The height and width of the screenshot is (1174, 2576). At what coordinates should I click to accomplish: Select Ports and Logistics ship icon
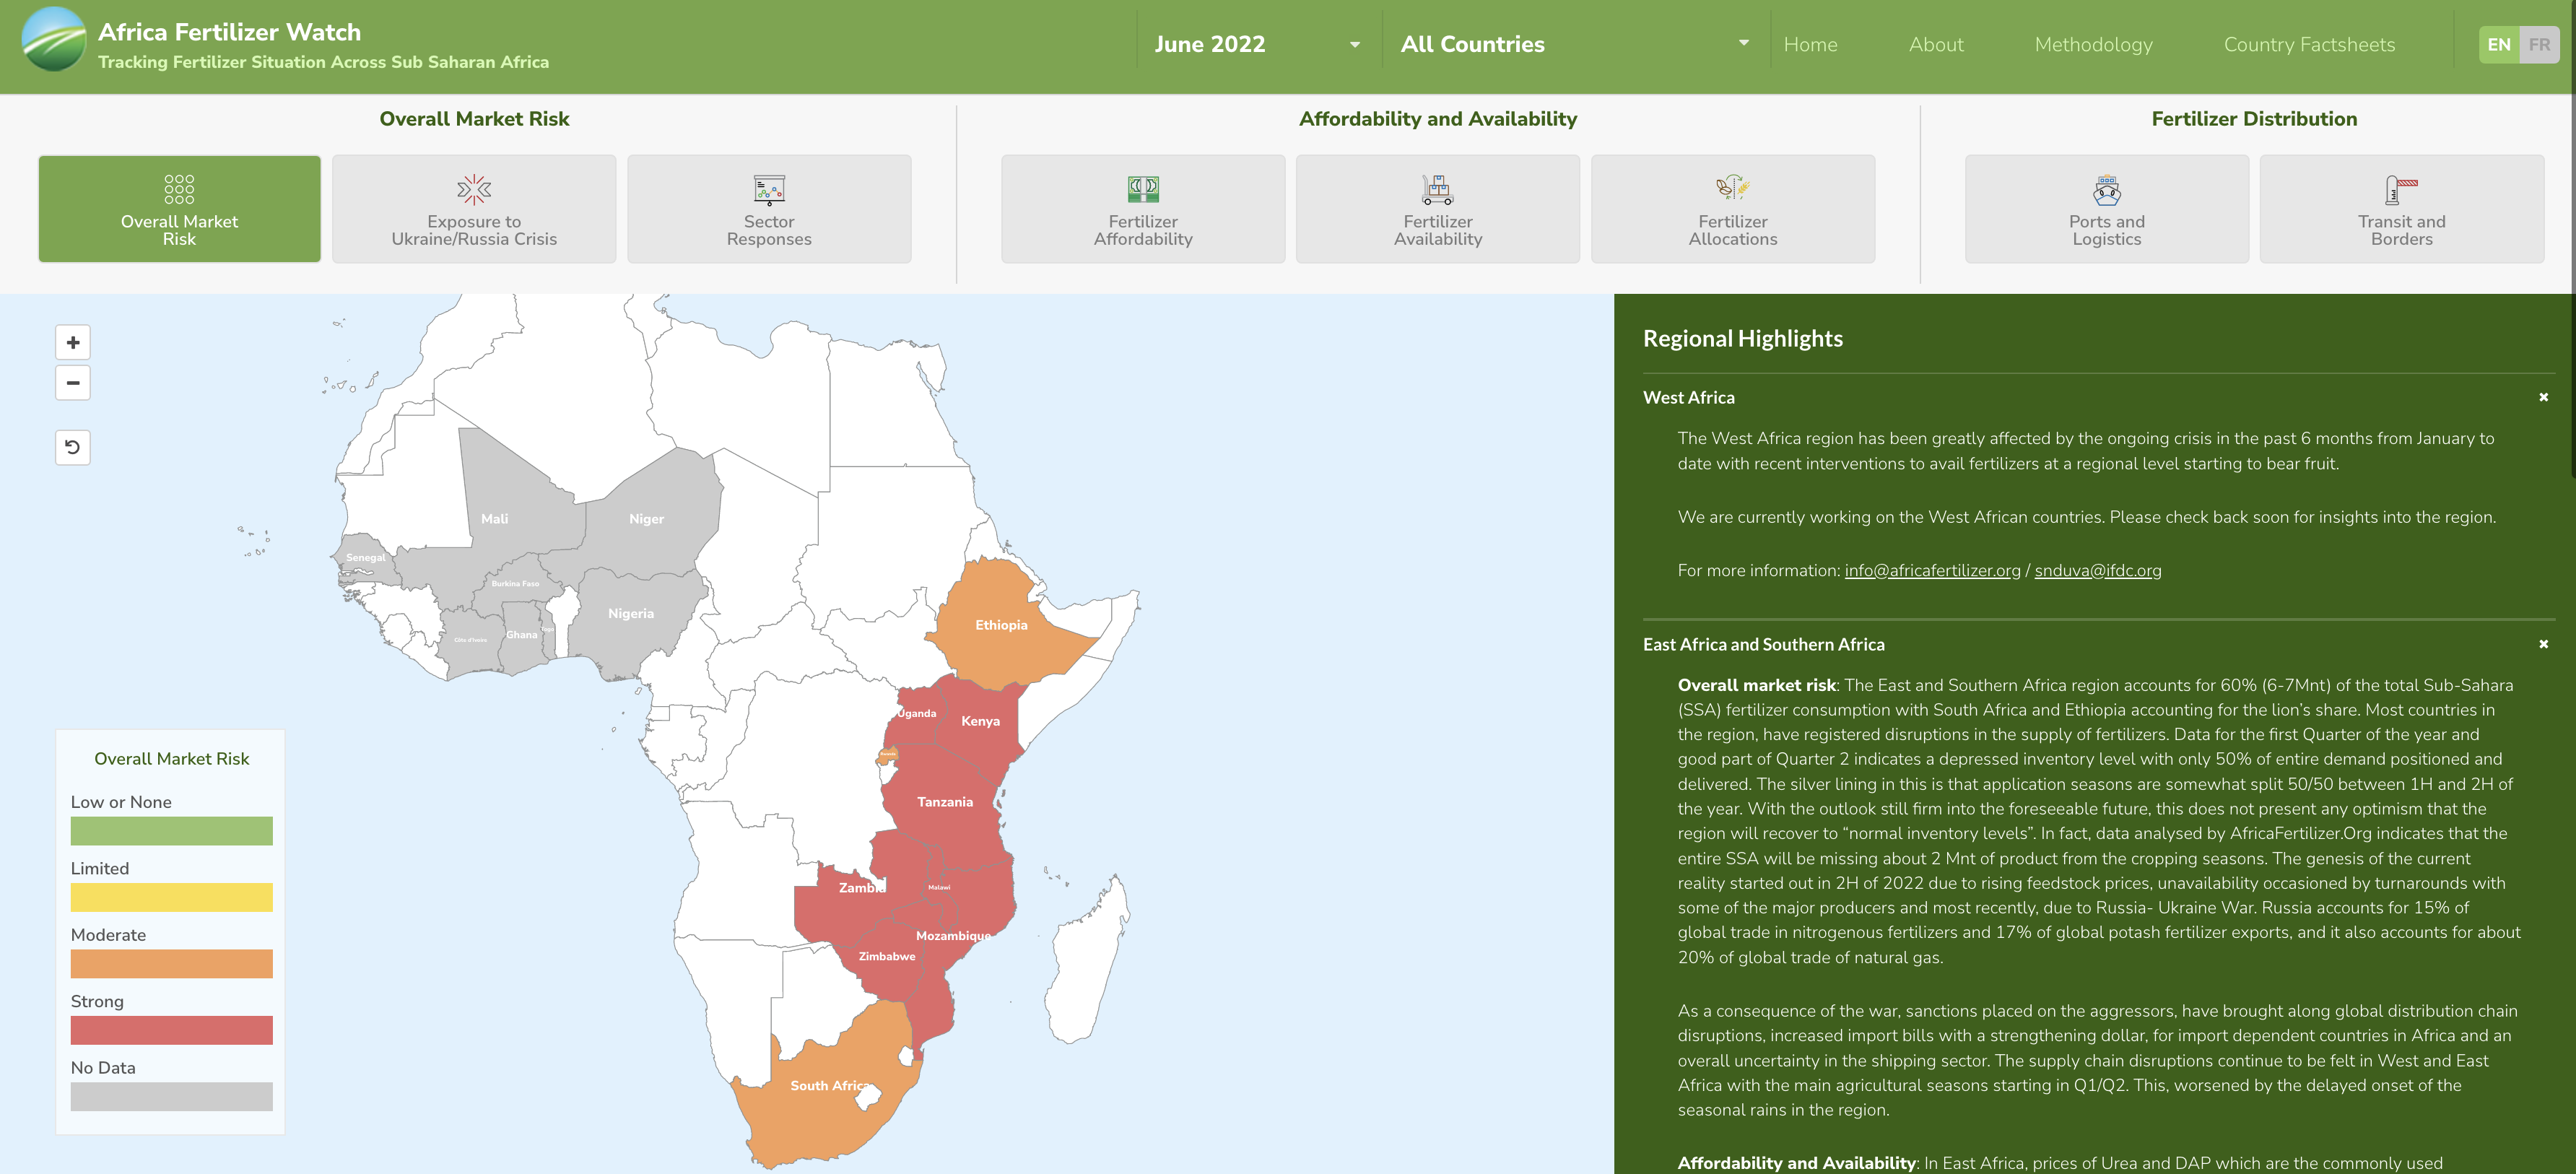pos(2106,189)
